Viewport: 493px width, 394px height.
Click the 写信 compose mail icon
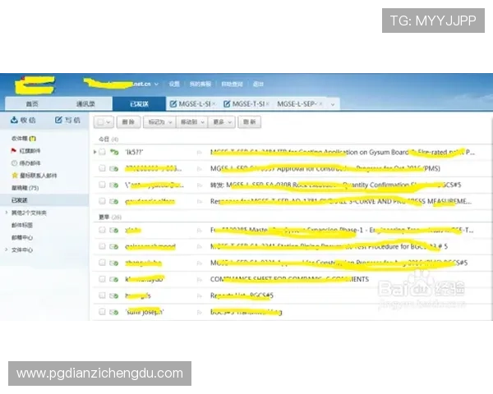58,120
